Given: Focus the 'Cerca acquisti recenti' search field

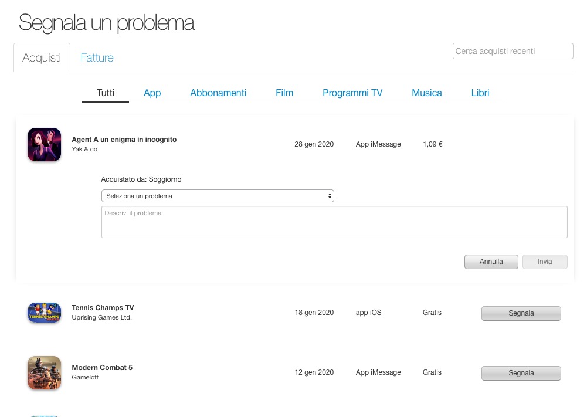Looking at the screenshot, I should [513, 51].
